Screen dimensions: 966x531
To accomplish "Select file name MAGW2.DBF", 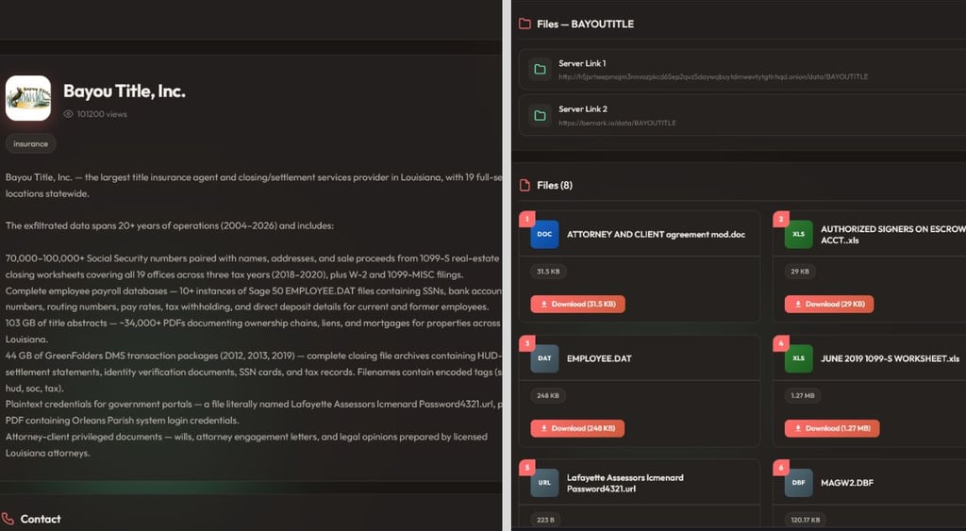I will (x=847, y=483).
